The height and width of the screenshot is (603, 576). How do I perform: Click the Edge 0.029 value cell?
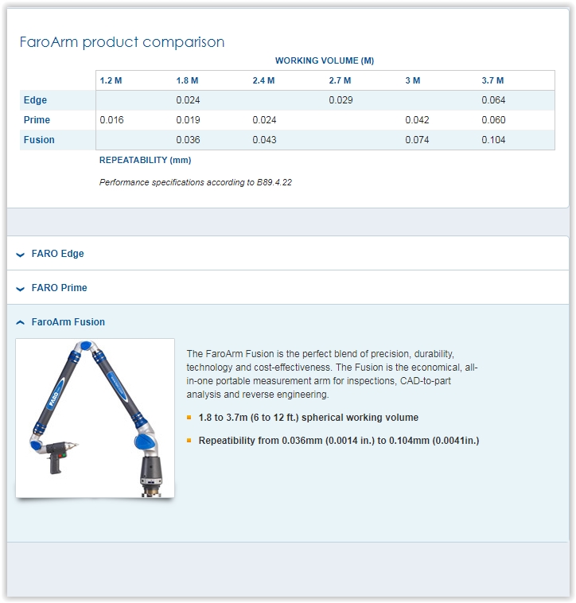(x=341, y=100)
